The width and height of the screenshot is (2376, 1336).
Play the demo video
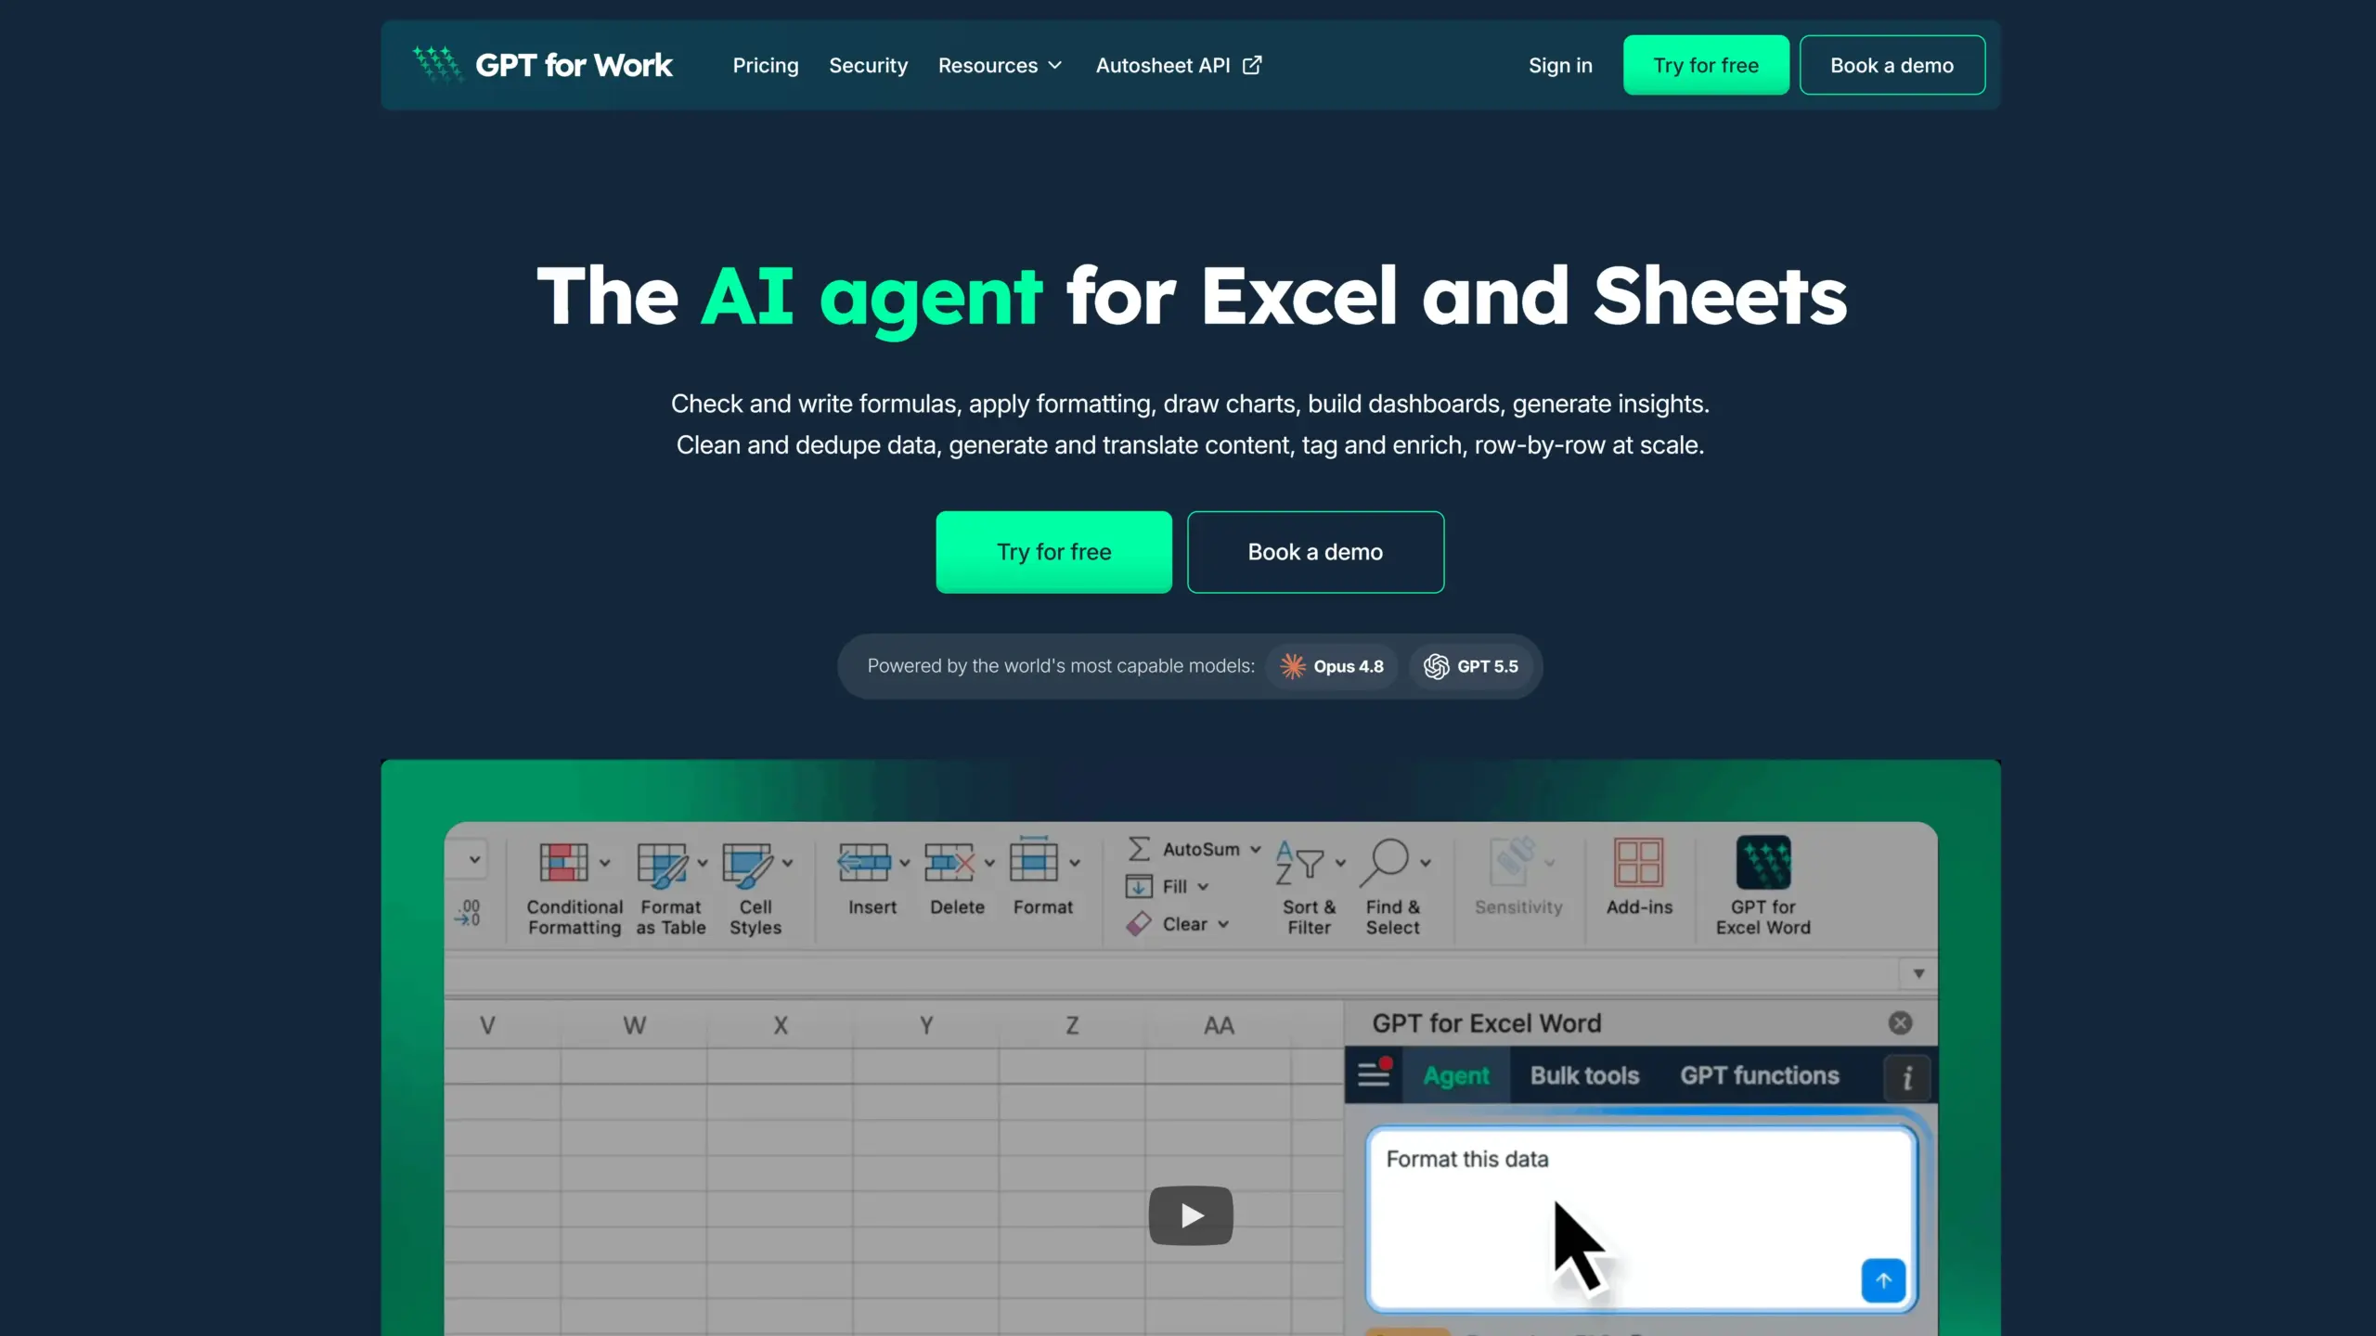1191,1215
